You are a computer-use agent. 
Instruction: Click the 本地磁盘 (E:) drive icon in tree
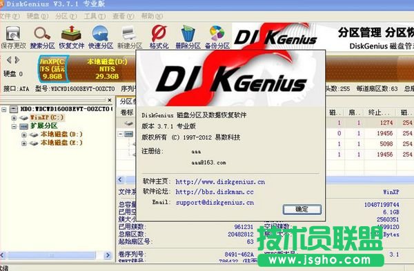pyautogui.click(x=34, y=143)
